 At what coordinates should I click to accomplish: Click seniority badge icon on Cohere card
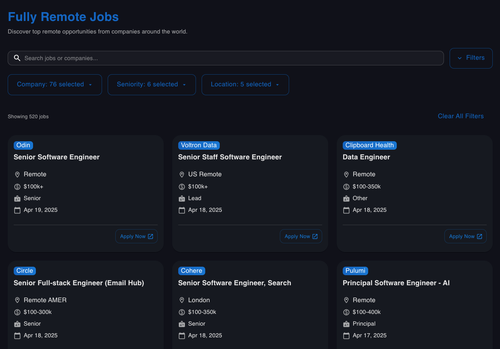[x=182, y=324]
